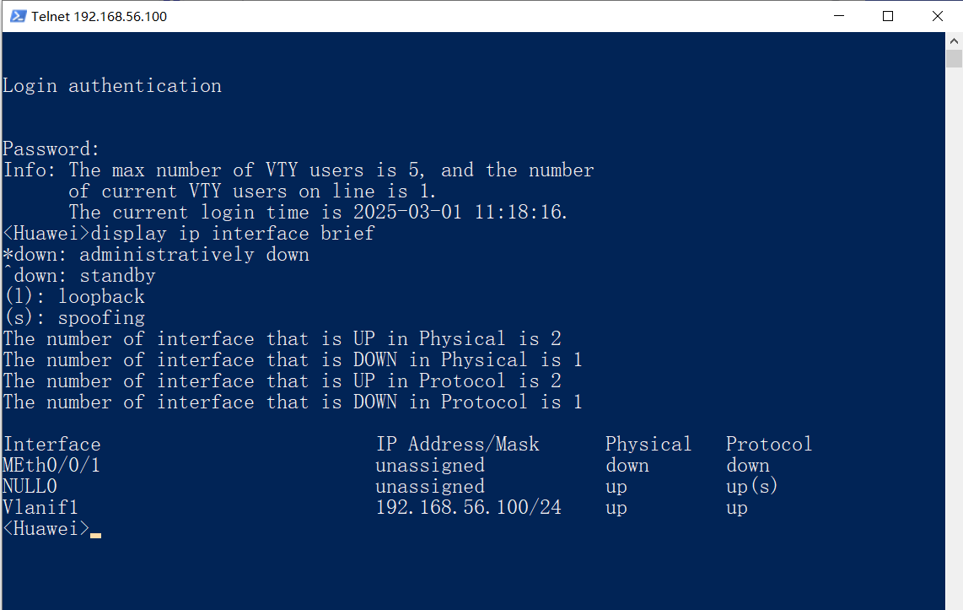Click the 'Login authentication' text
Image resolution: width=963 pixels, height=610 pixels.
click(112, 85)
